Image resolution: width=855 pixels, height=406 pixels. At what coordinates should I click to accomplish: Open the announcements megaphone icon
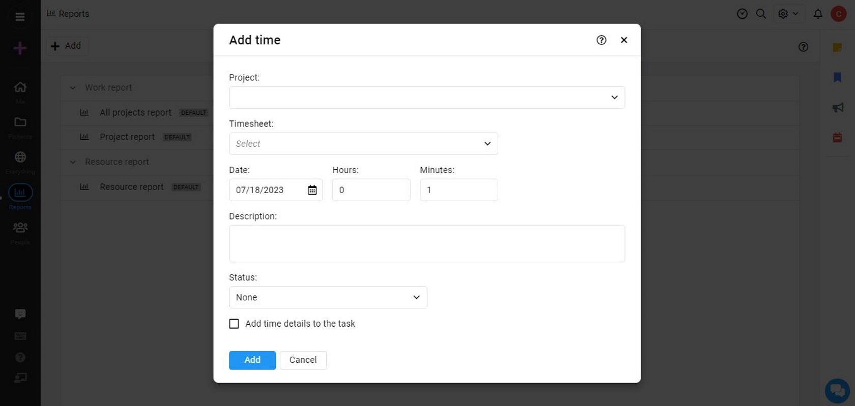pos(837,108)
